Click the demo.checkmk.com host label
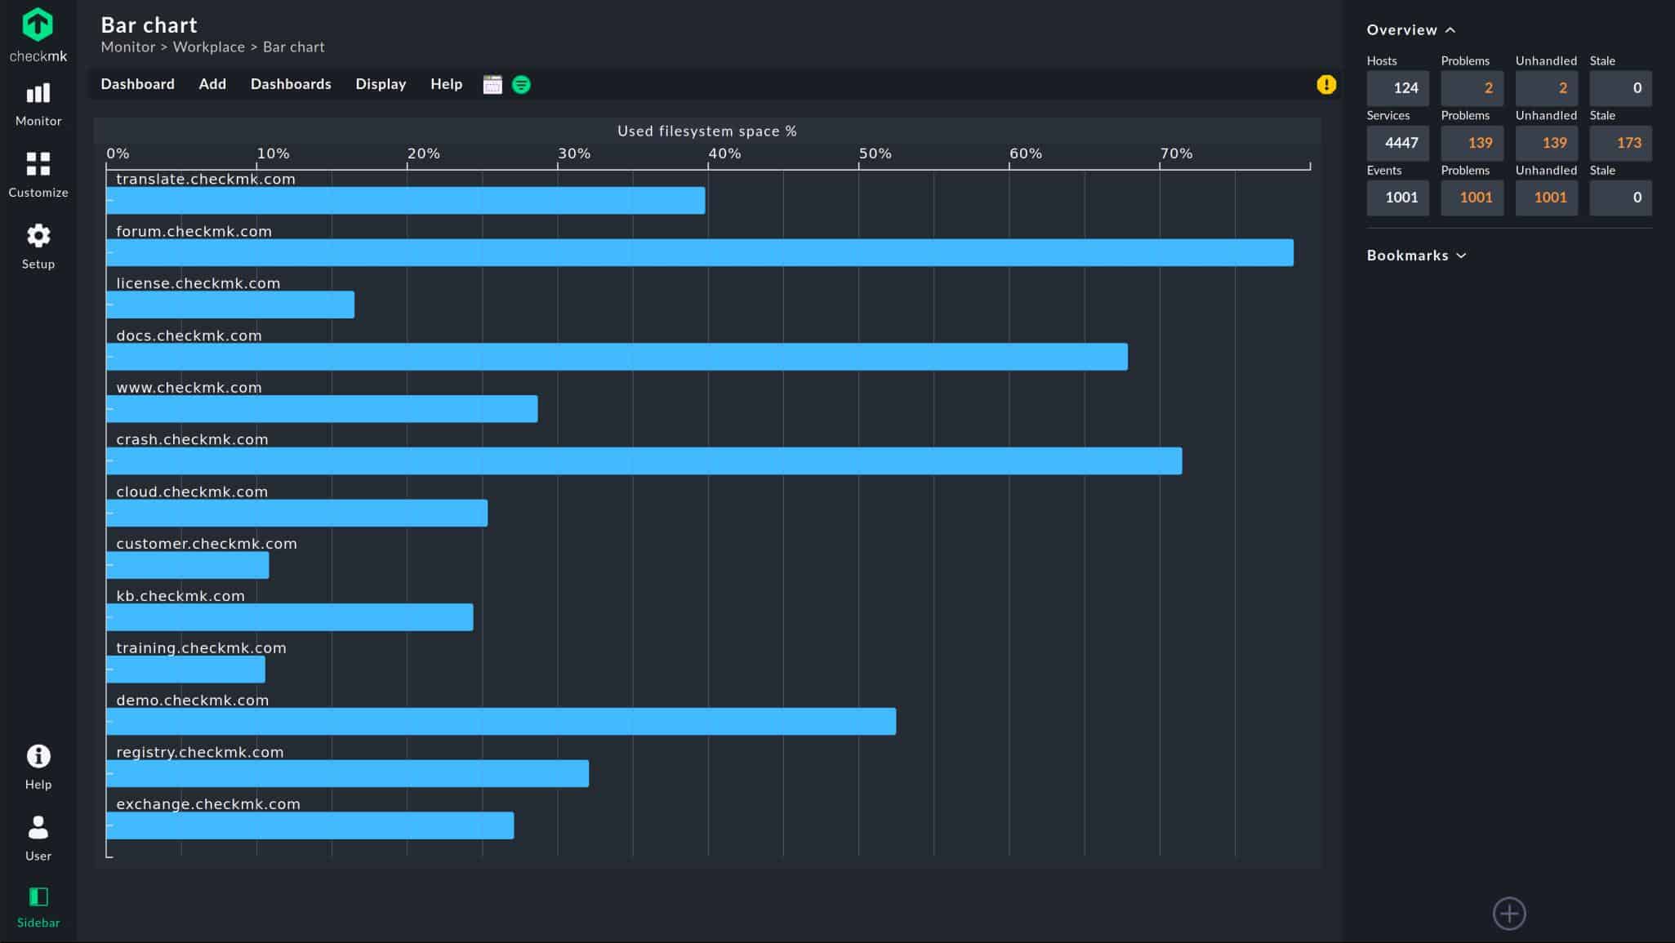 (x=192, y=700)
